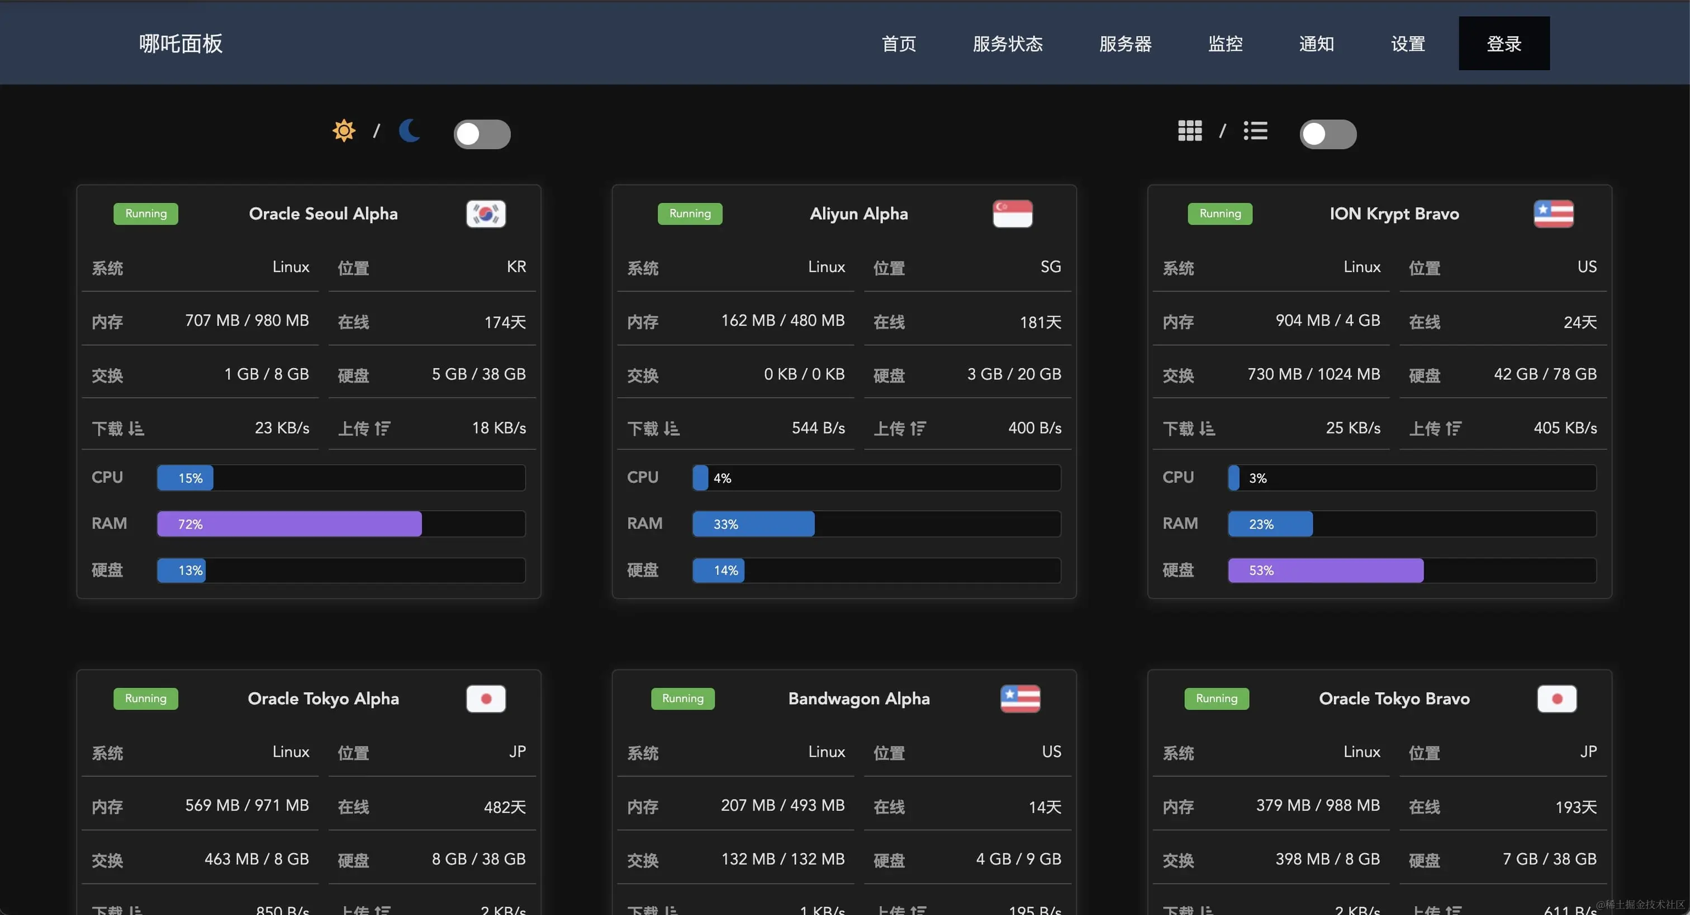1690x915 pixels.
Task: Toggle the light/dark theme switch
Action: coord(482,135)
